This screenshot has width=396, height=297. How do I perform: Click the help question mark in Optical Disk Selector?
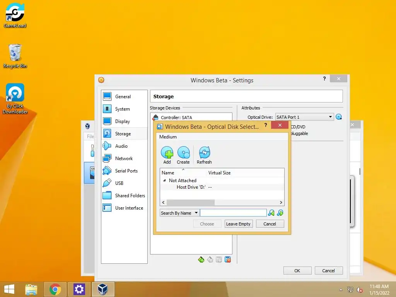pyautogui.click(x=265, y=125)
